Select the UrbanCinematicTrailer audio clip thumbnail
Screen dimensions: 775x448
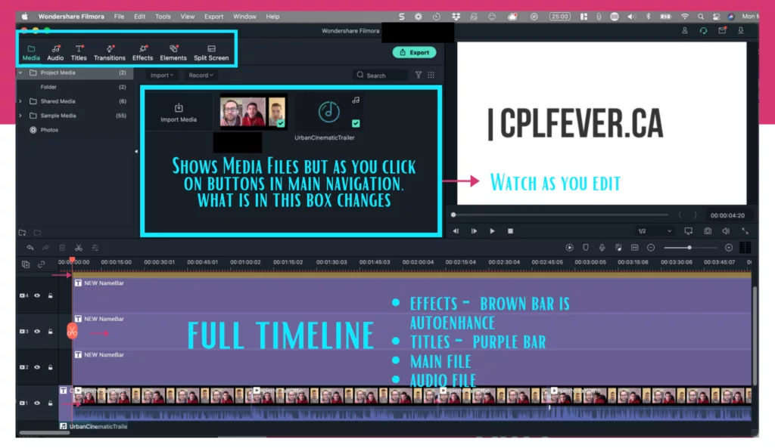tap(329, 113)
